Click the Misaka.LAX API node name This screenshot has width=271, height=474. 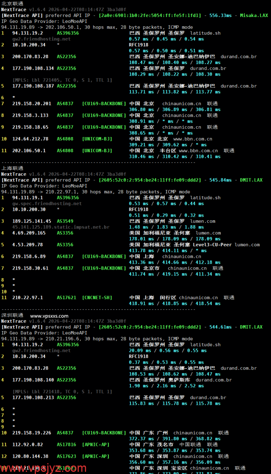click(x=254, y=15)
